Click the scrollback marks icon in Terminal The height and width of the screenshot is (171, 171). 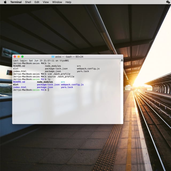click(x=122, y=60)
